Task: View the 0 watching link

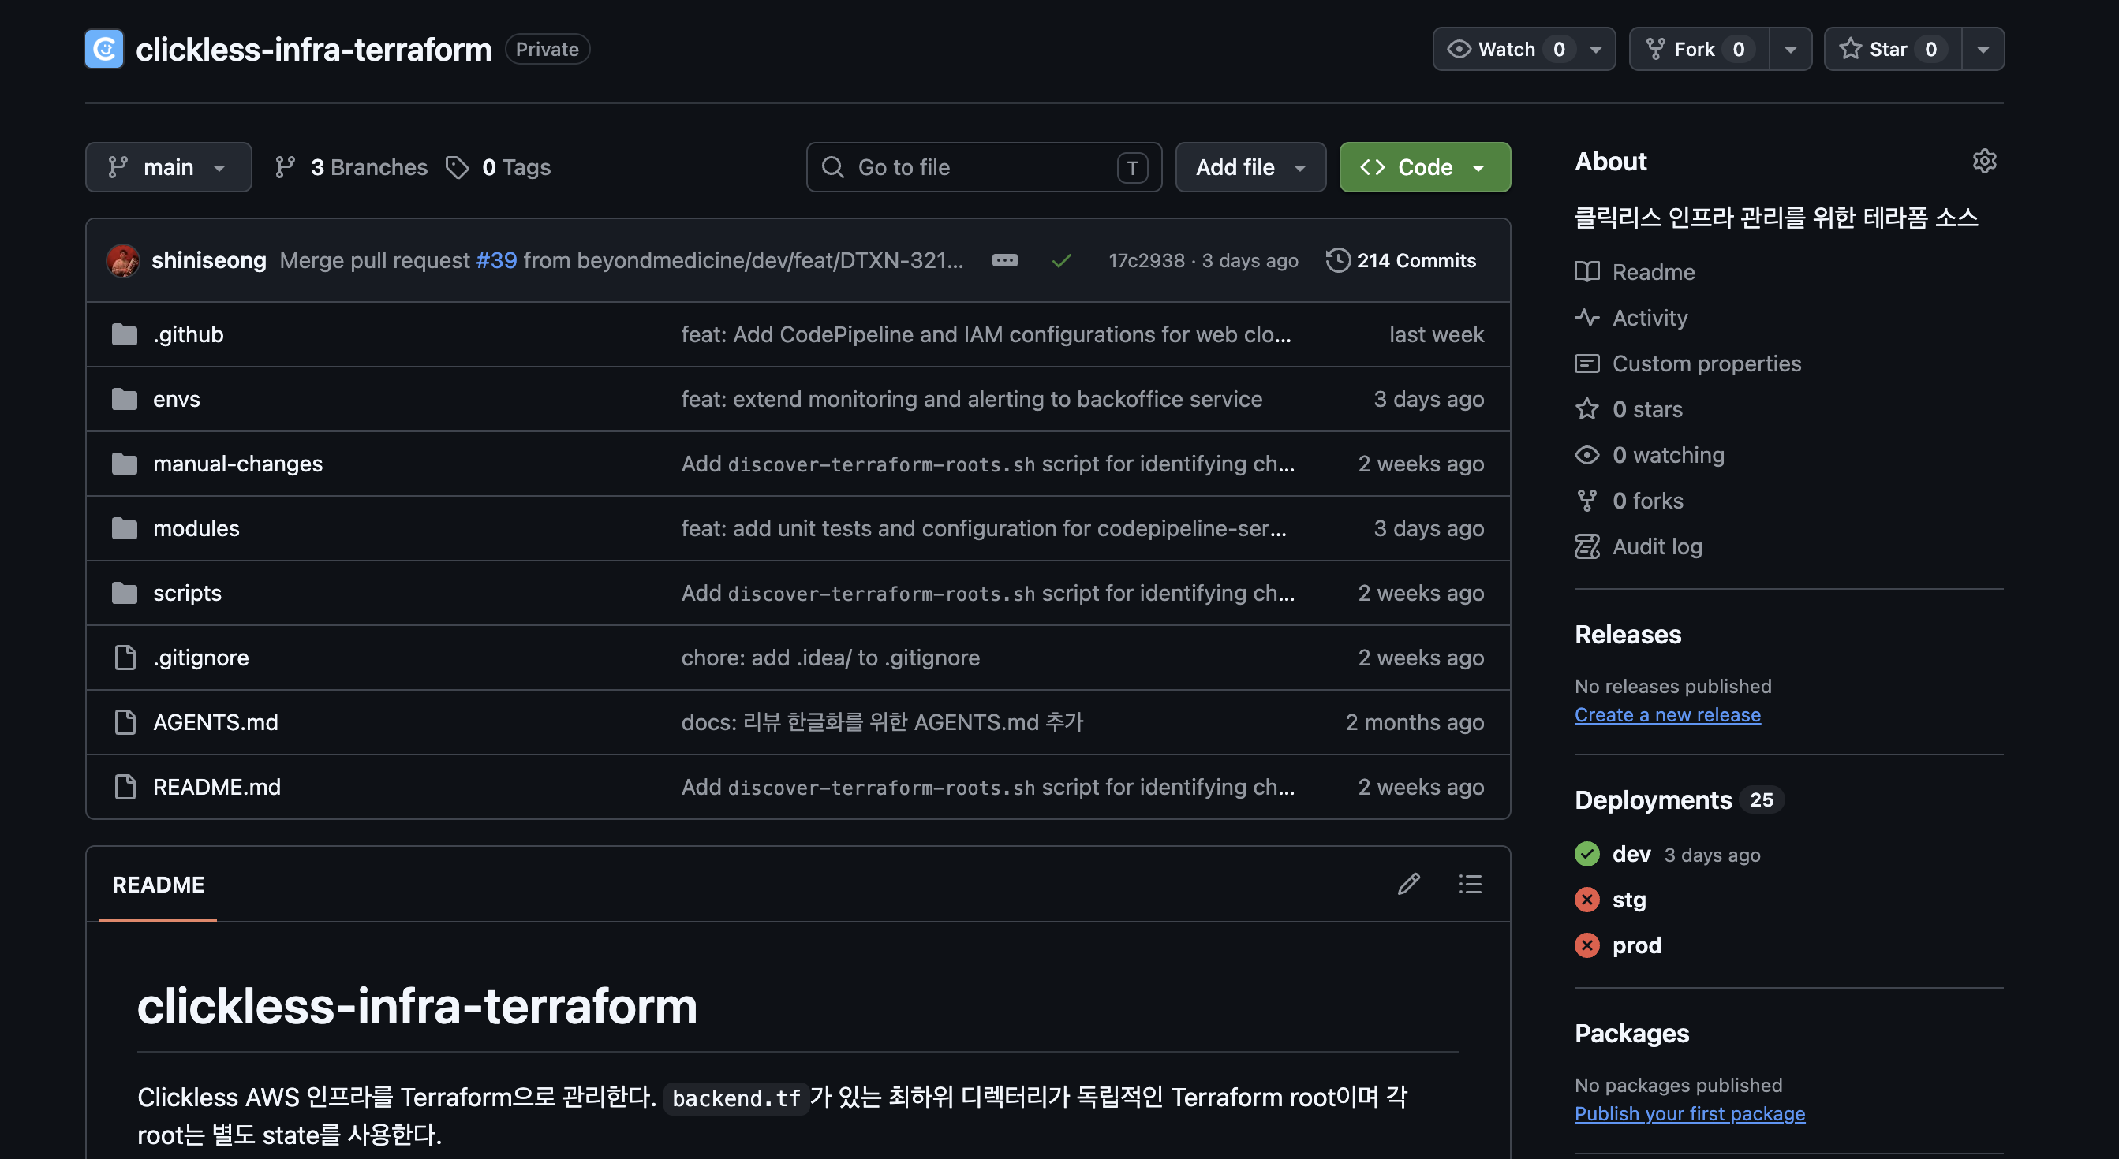Action: (x=1650, y=456)
